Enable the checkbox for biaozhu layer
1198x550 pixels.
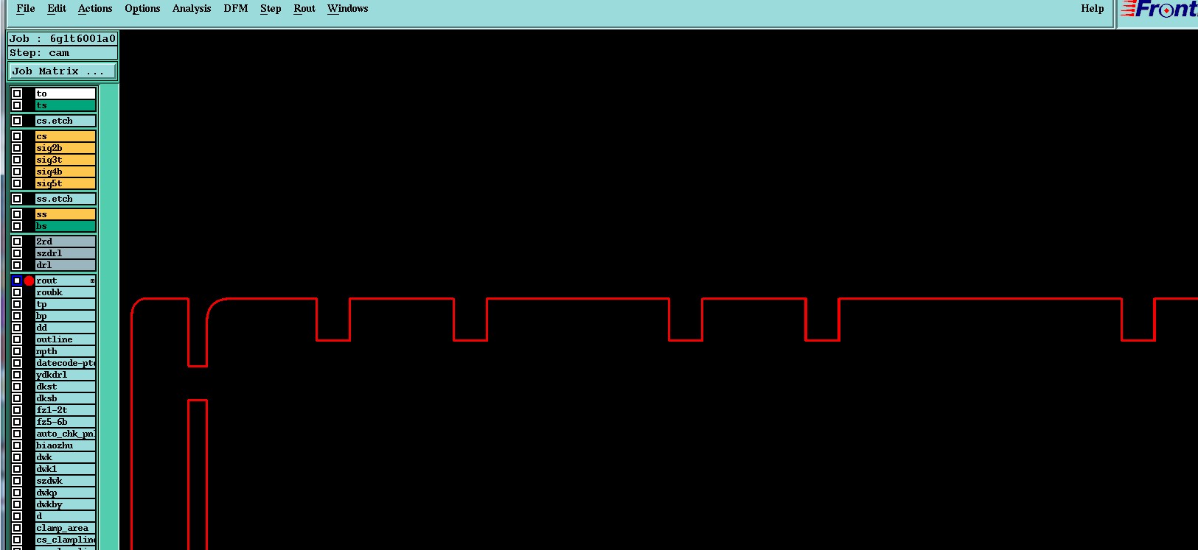pos(17,445)
